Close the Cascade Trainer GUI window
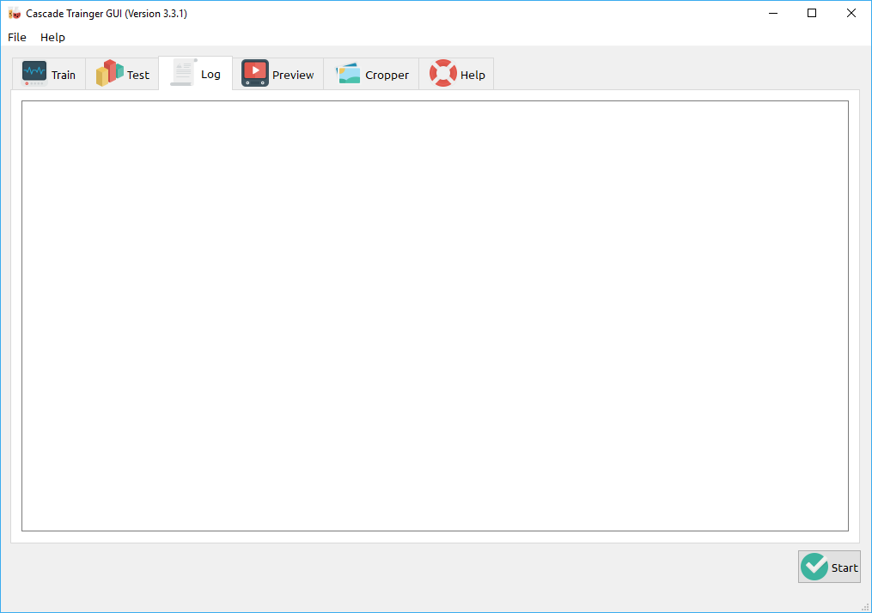Screen dimensions: 872x613 coord(851,13)
